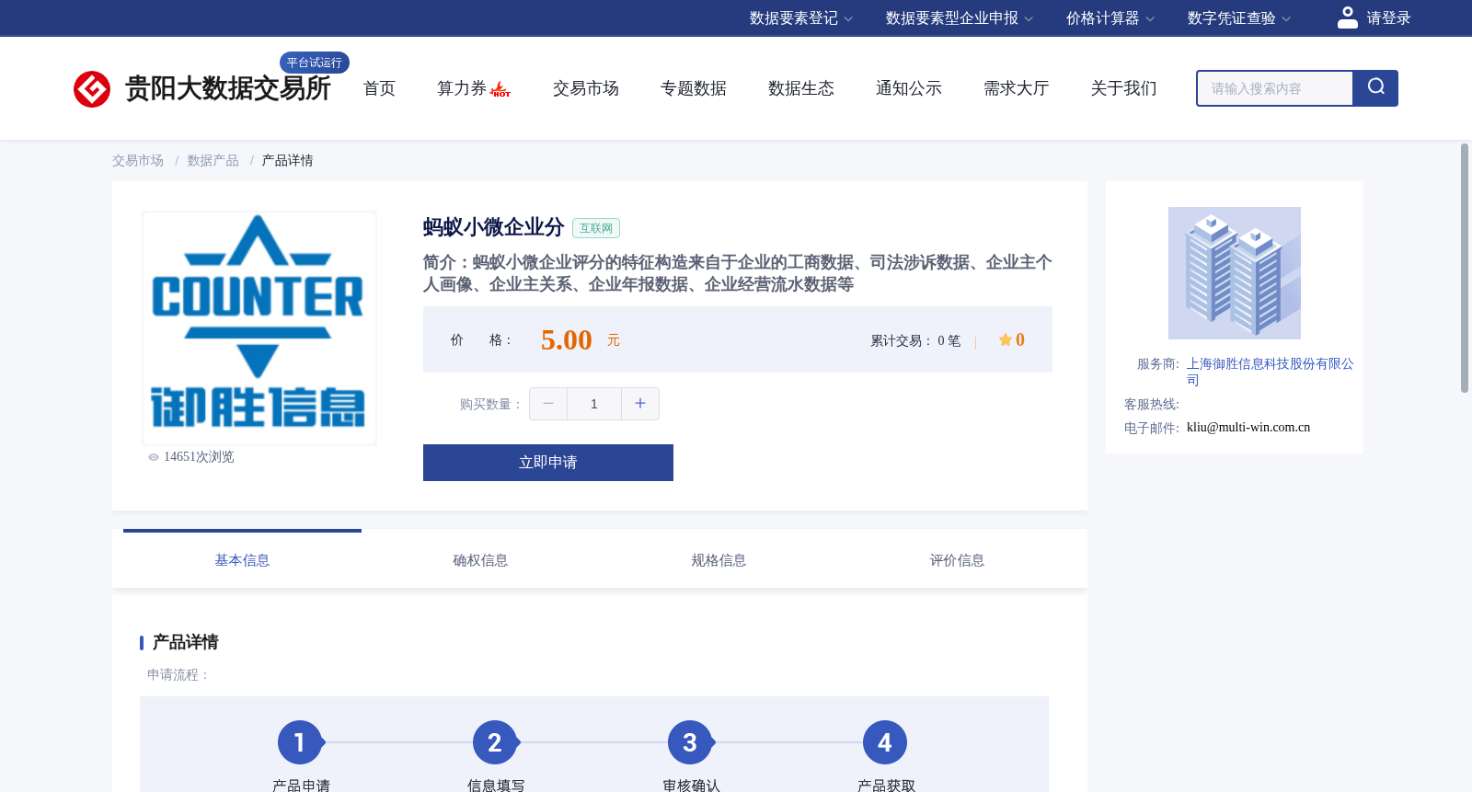
Task: Click the service provider building image
Action: coord(1235,273)
